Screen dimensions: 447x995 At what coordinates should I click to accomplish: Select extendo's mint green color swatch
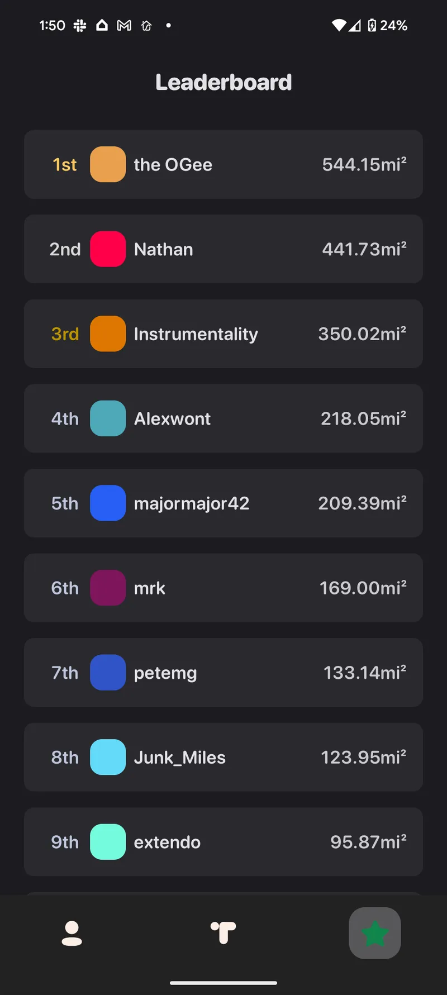(108, 842)
